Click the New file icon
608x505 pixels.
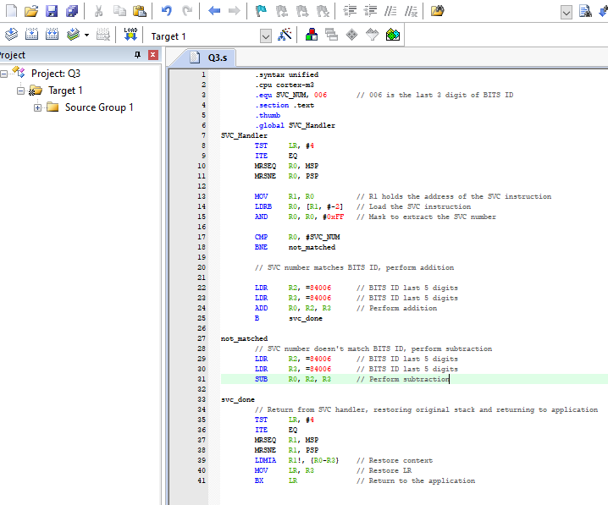point(11,11)
